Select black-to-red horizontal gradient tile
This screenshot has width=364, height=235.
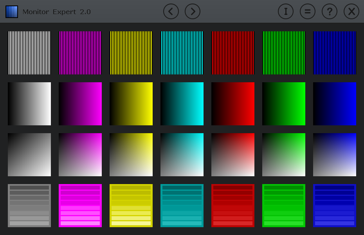(233, 104)
